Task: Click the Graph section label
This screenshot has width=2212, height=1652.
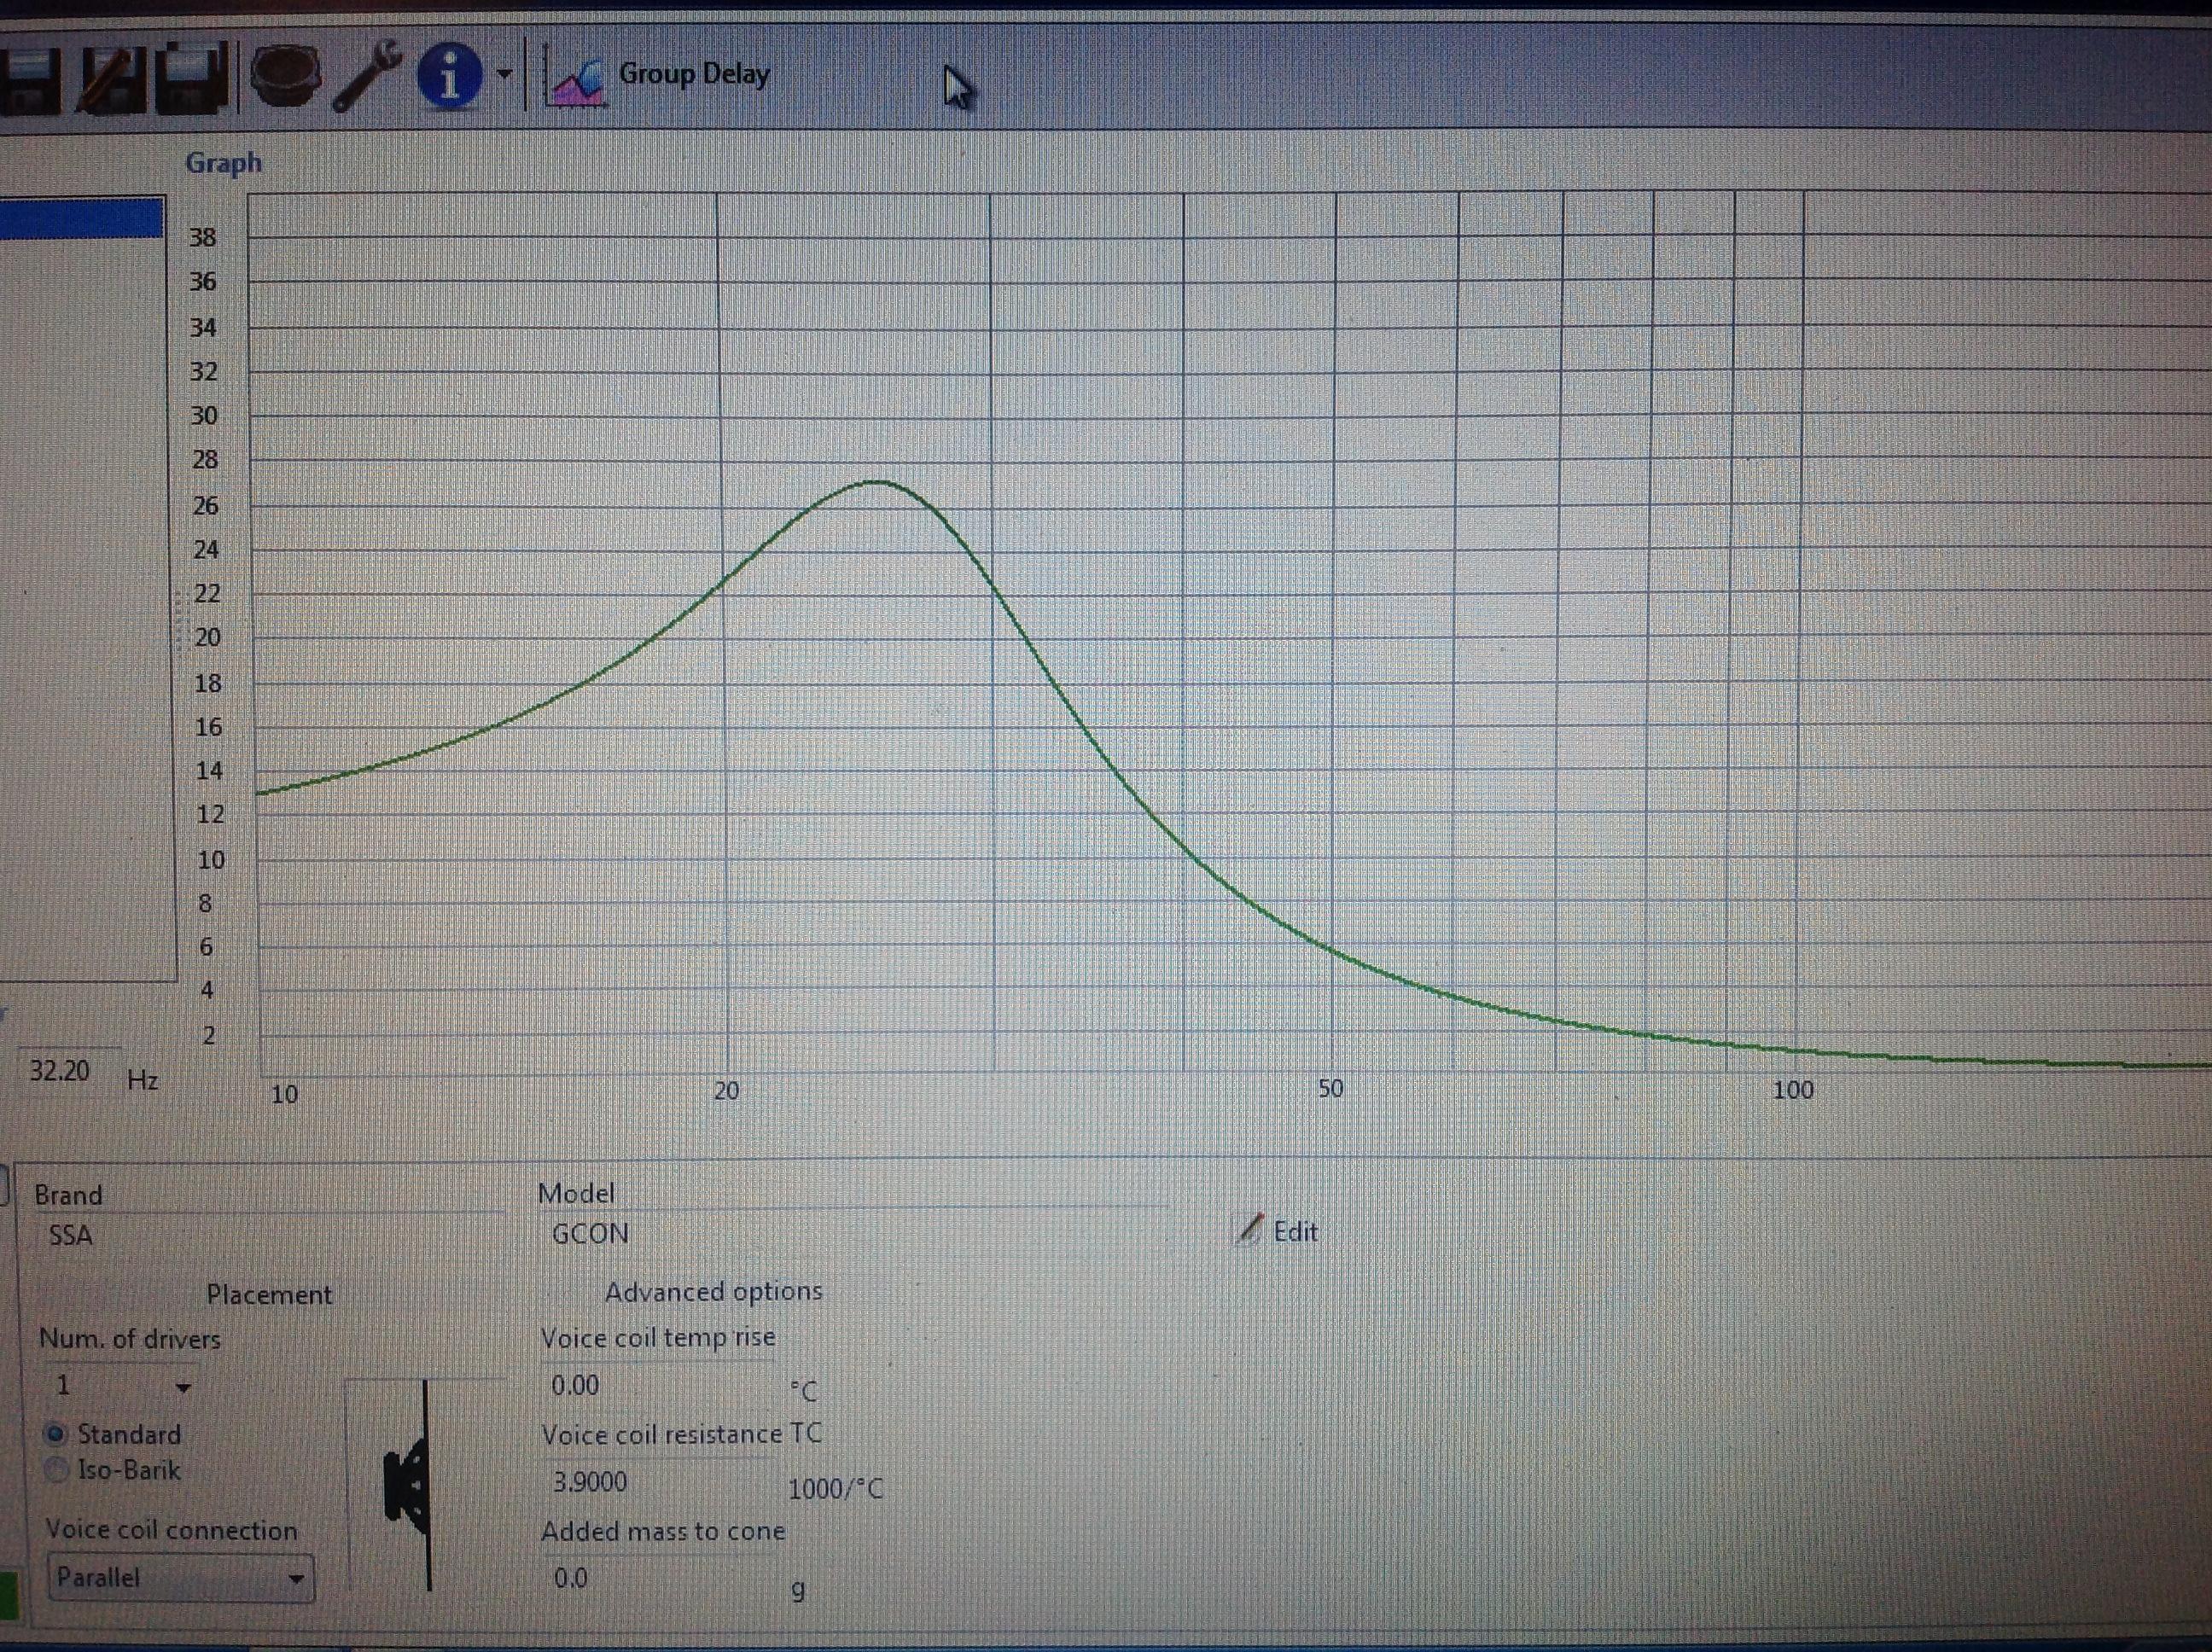Action: (224, 163)
